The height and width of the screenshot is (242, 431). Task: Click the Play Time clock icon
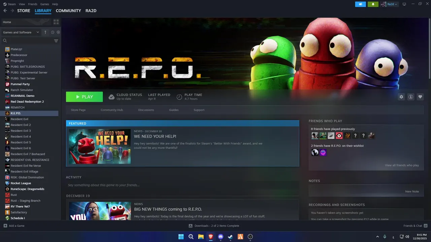179,97
